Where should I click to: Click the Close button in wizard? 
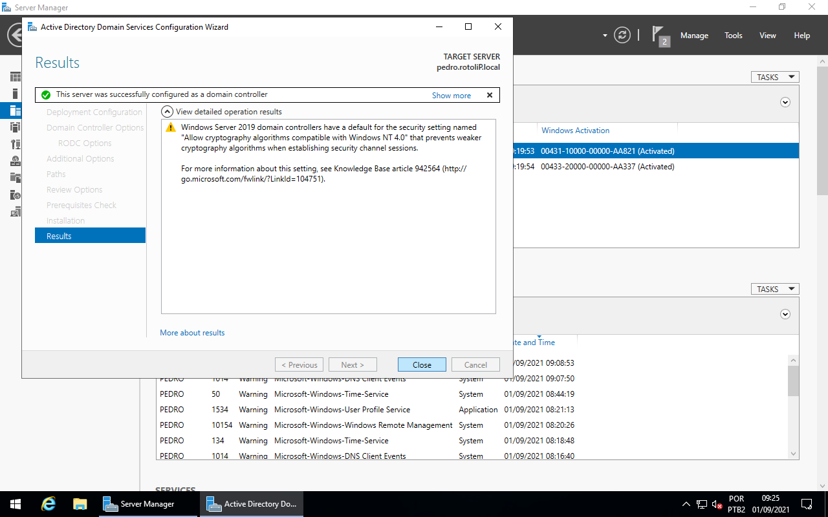coord(422,364)
